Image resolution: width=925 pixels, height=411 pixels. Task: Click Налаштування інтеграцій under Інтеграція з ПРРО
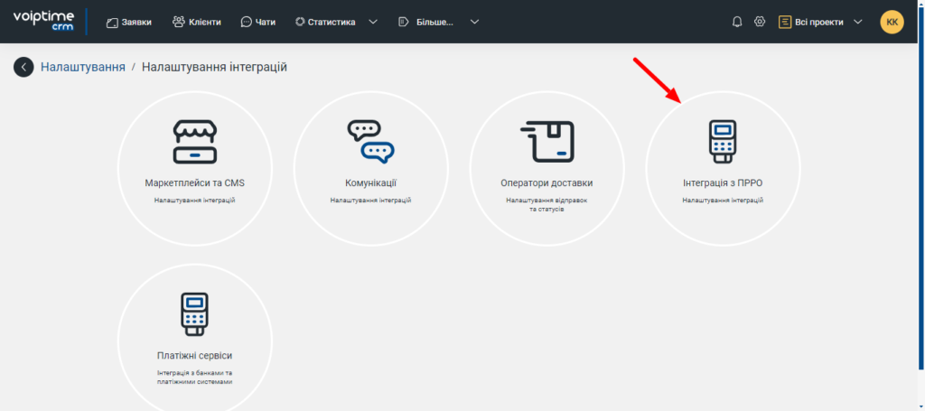click(723, 201)
